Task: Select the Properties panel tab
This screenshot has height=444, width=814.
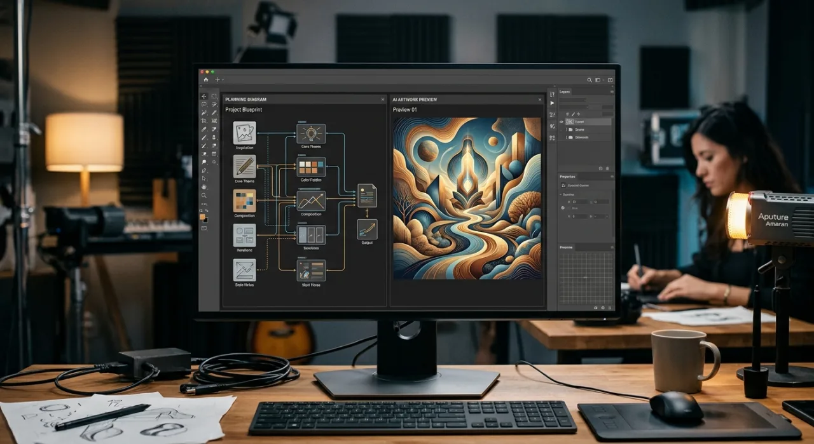Action: tap(567, 177)
